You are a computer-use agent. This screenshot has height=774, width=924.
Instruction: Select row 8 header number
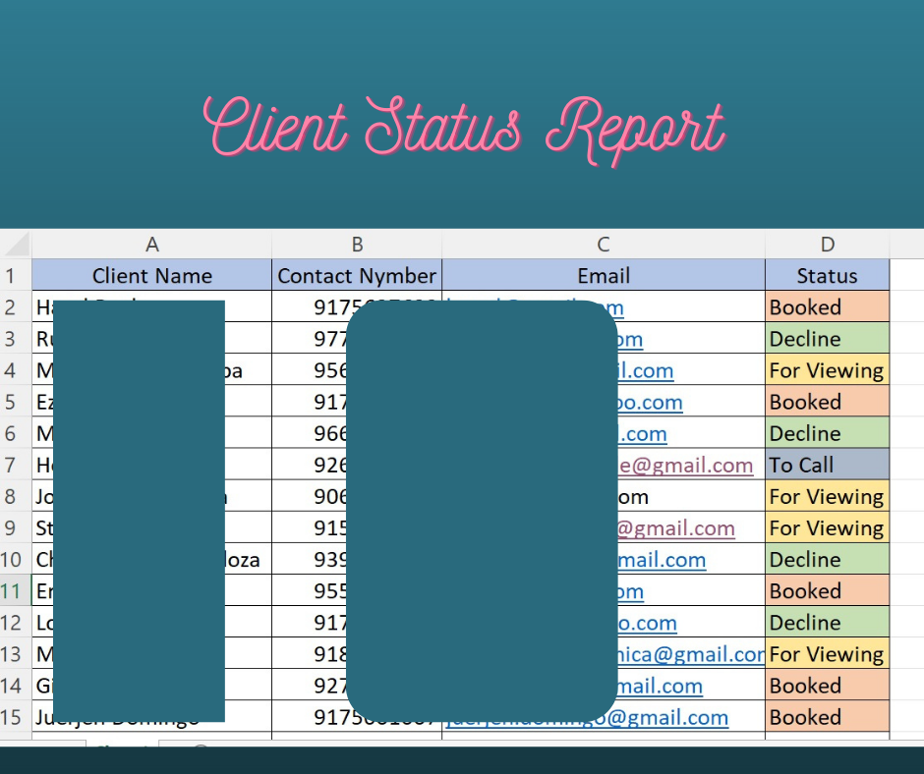(x=10, y=497)
